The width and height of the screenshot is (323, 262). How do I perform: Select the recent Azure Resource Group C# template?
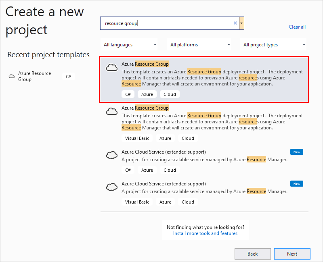click(x=35, y=76)
